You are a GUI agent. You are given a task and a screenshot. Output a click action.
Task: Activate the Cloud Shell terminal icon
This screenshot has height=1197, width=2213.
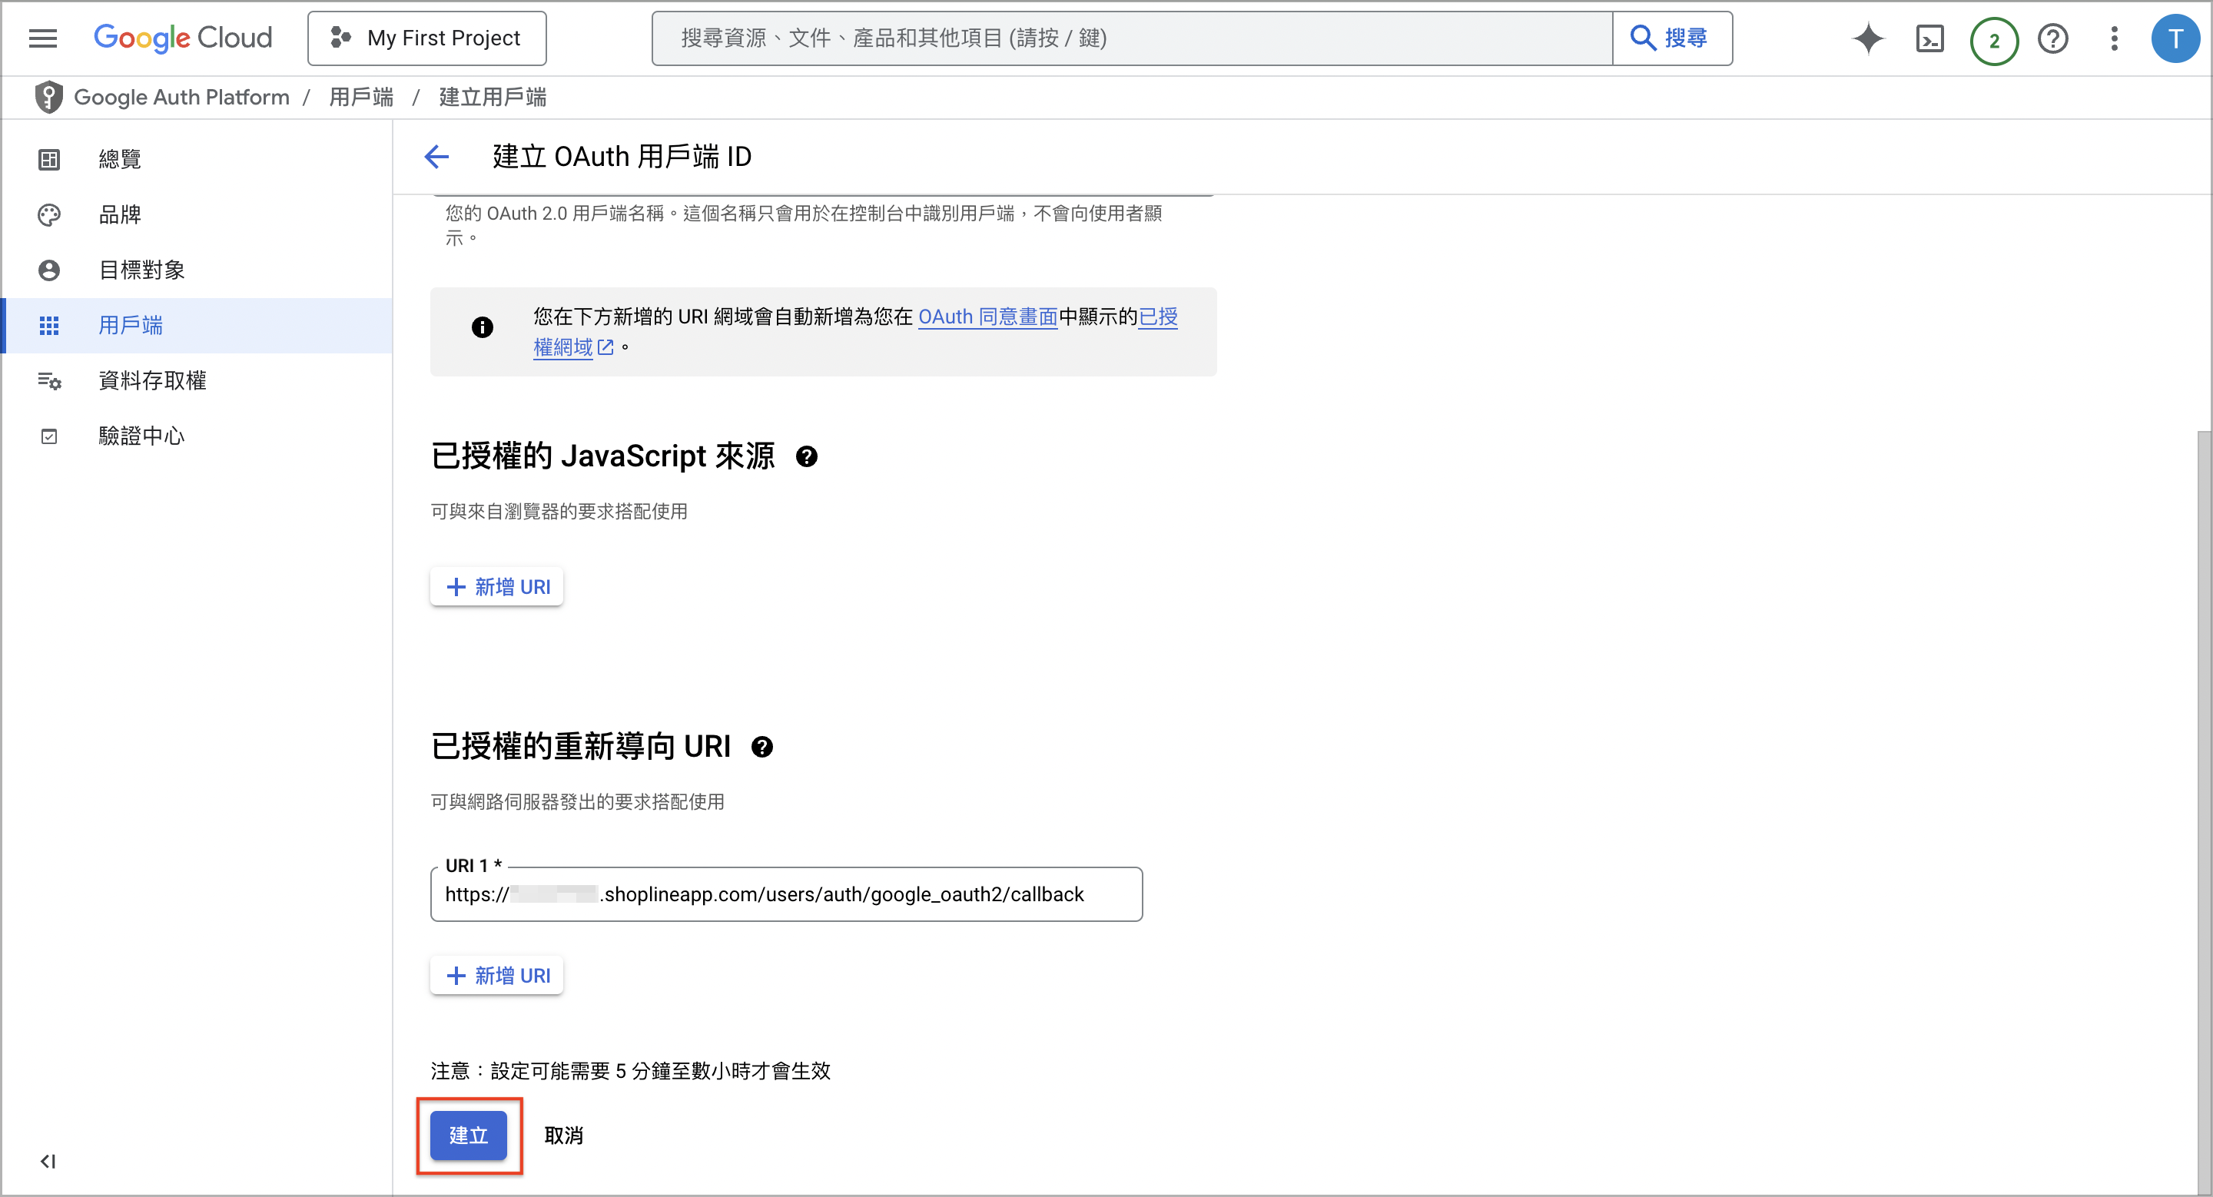click(x=1929, y=38)
